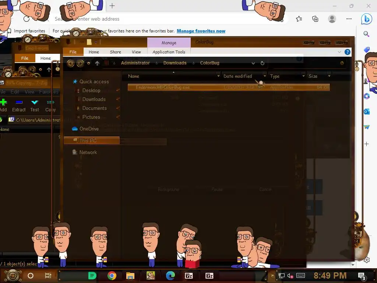The image size is (377, 283).
Task: Click Administrator in the address breadcrumb
Action: click(x=135, y=63)
